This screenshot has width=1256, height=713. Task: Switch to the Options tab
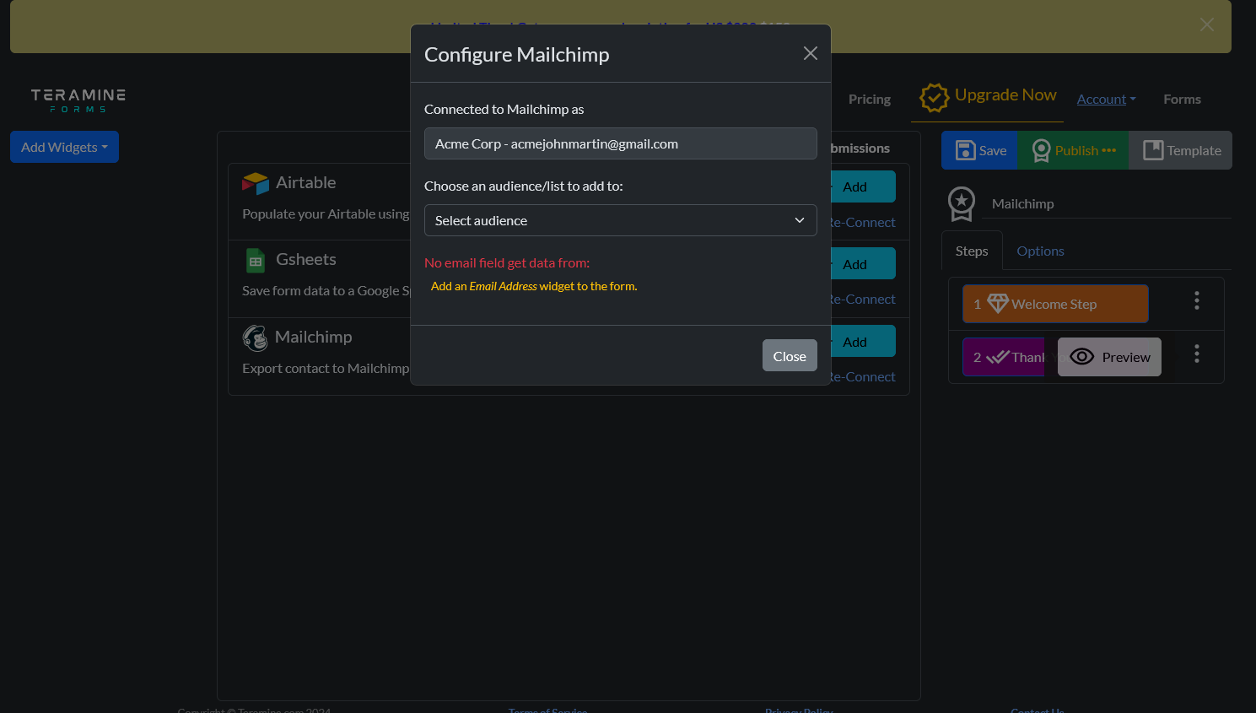coord(1040,251)
